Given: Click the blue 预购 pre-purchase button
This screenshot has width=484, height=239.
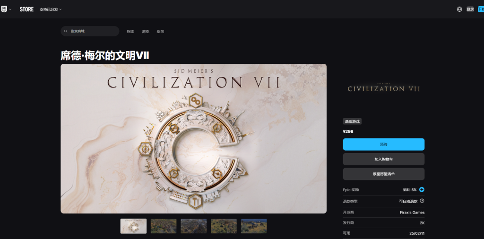Looking at the screenshot, I should (384, 145).
